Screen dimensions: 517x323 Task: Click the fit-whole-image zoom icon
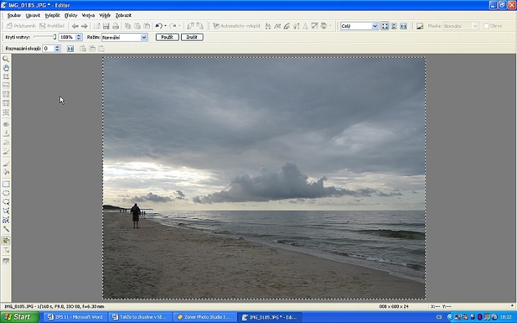[385, 26]
